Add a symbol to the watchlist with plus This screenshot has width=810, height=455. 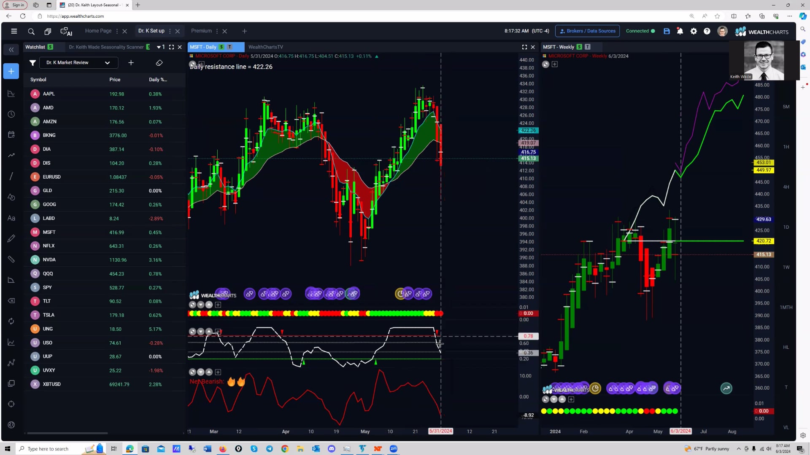click(x=131, y=63)
